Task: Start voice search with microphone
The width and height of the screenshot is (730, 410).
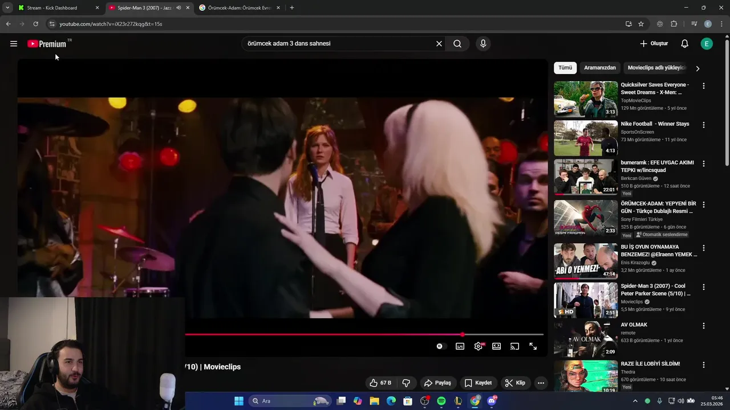Action: tap(483, 44)
